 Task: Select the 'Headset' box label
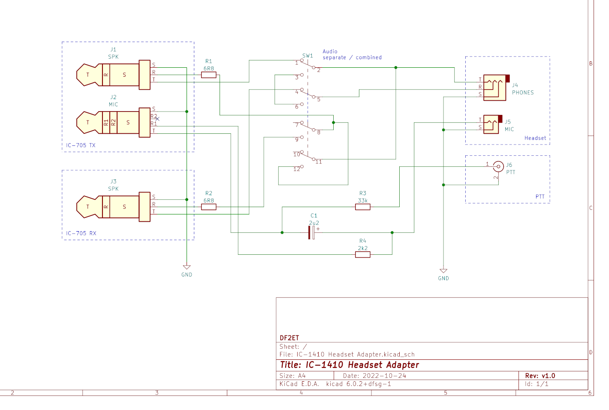535,138
